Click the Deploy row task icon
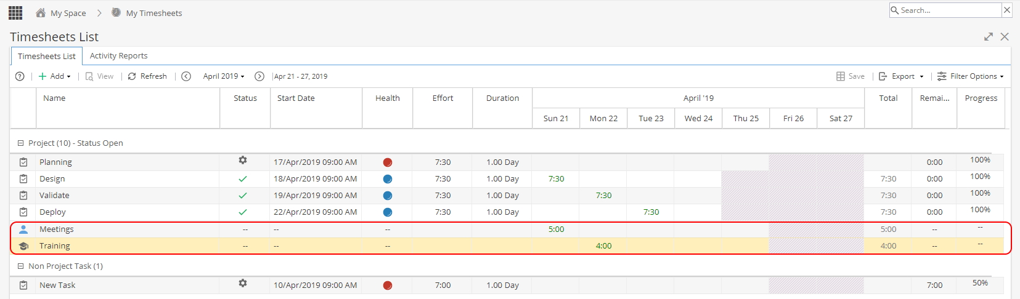Viewport: 1020px width, 299px height. [x=23, y=212]
